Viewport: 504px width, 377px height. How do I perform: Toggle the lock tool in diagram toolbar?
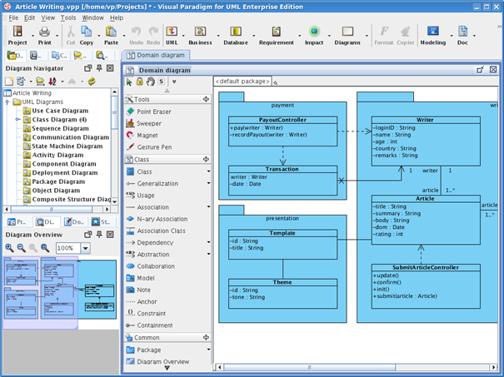[x=139, y=82]
